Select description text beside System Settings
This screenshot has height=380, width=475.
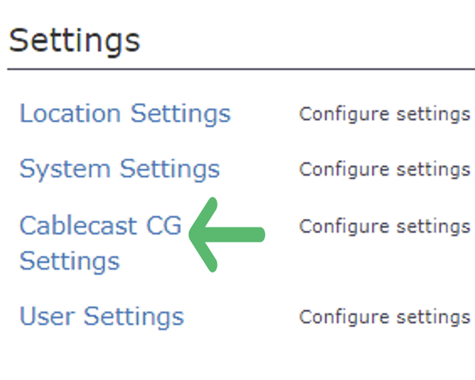384,170
